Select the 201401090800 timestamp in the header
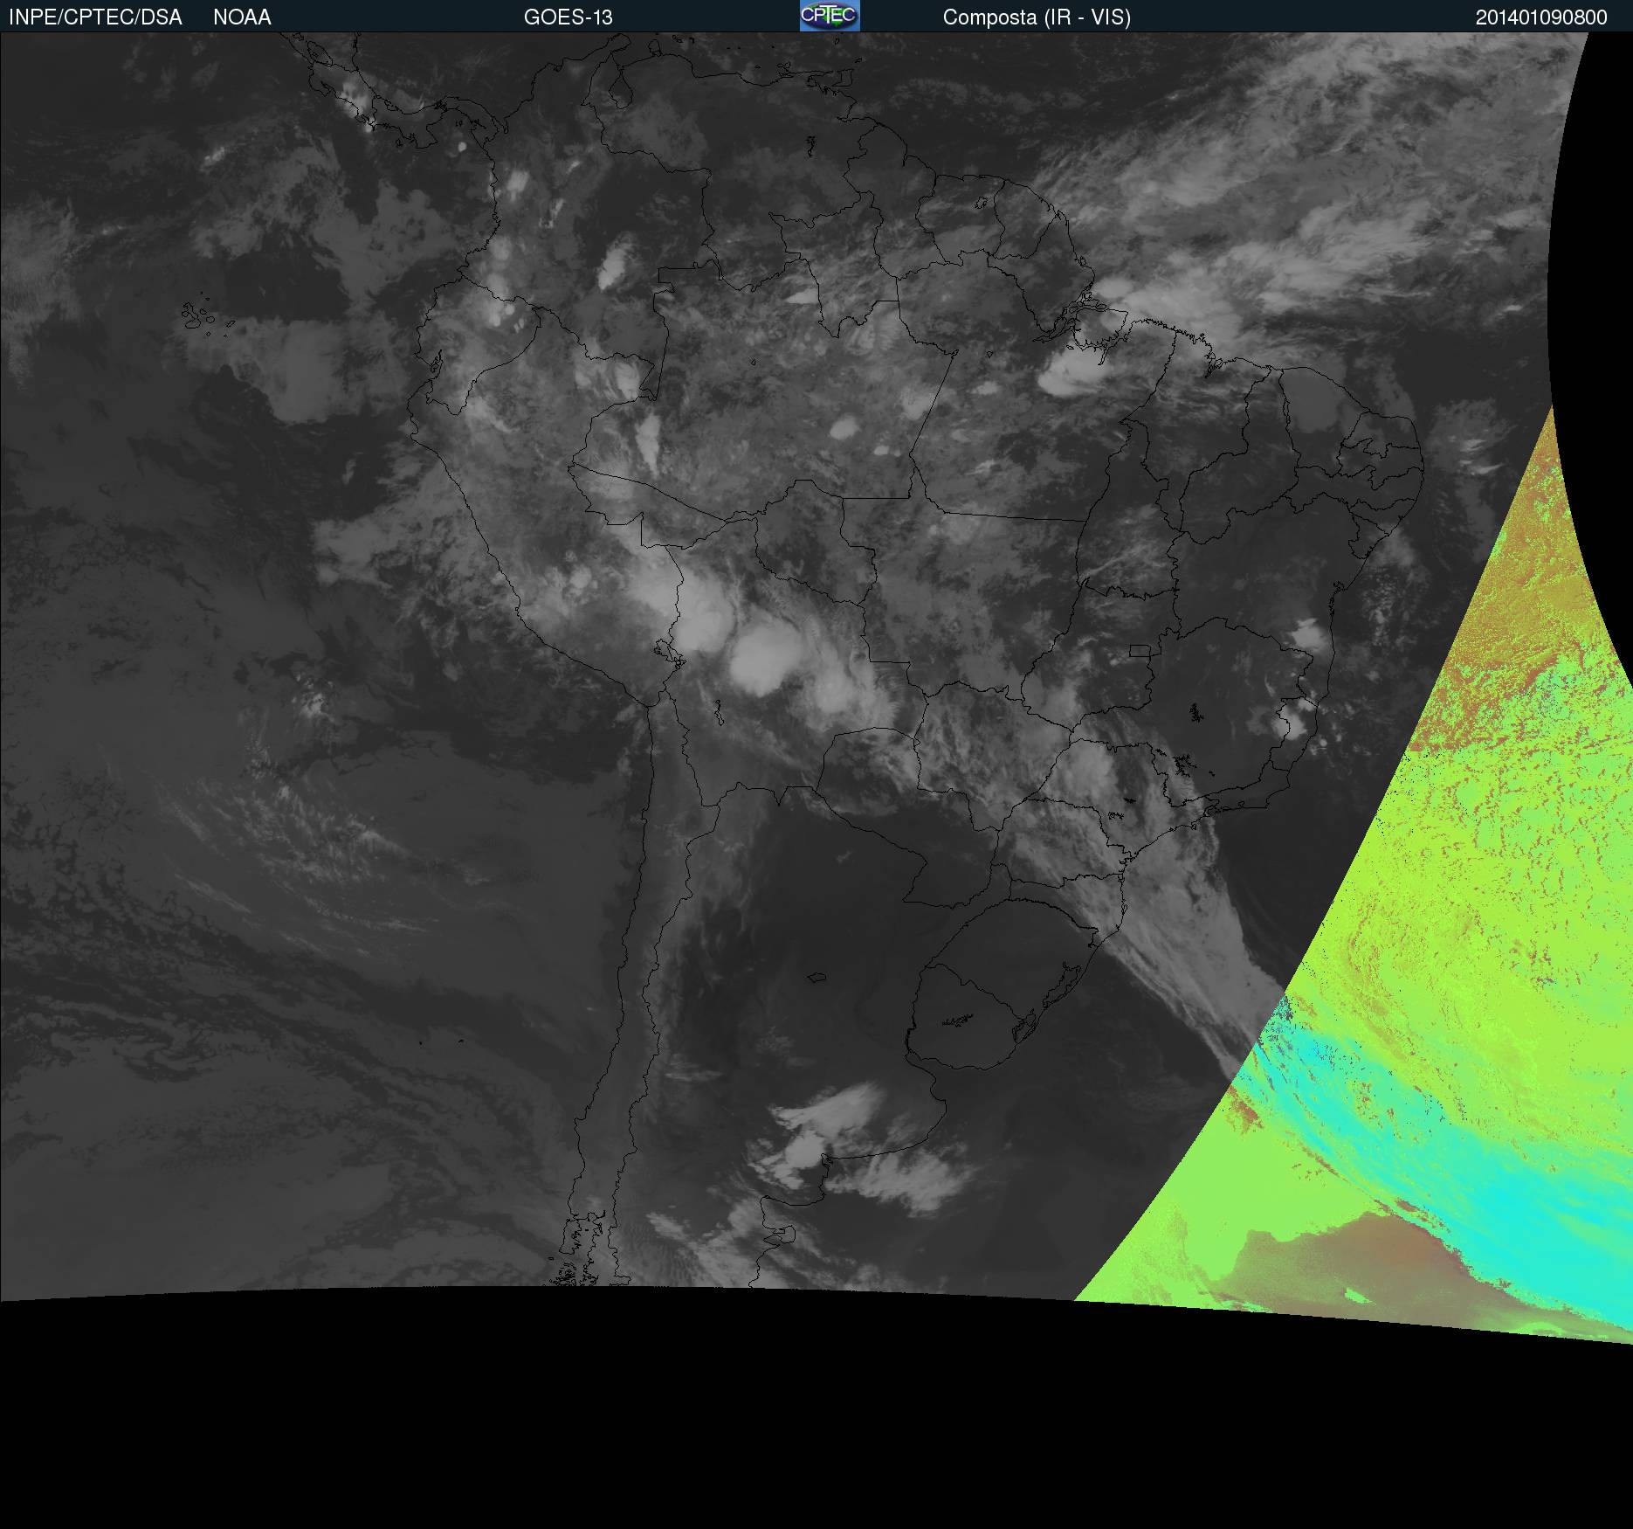The image size is (1633, 1529). click(x=1541, y=17)
